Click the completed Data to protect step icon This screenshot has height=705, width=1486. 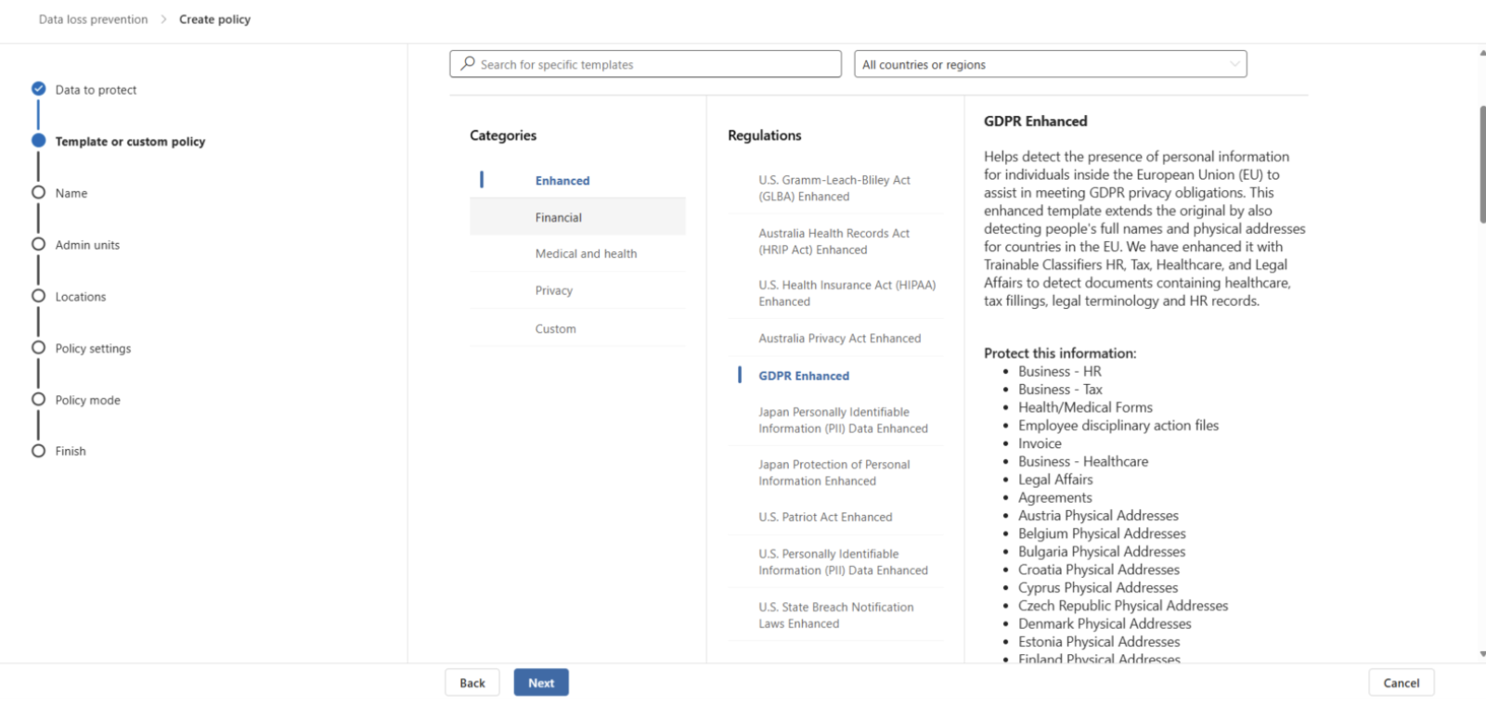coord(38,89)
